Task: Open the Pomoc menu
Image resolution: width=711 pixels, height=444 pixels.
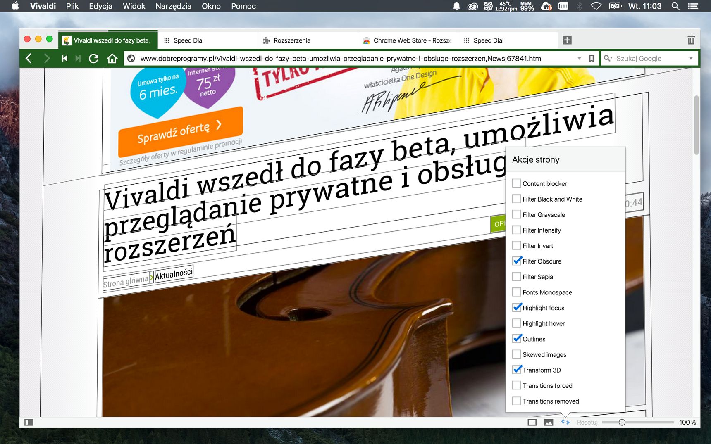Action: pos(243,6)
